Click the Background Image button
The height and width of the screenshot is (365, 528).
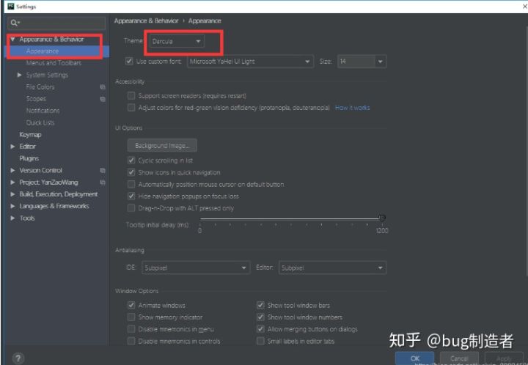pyautogui.click(x=161, y=146)
